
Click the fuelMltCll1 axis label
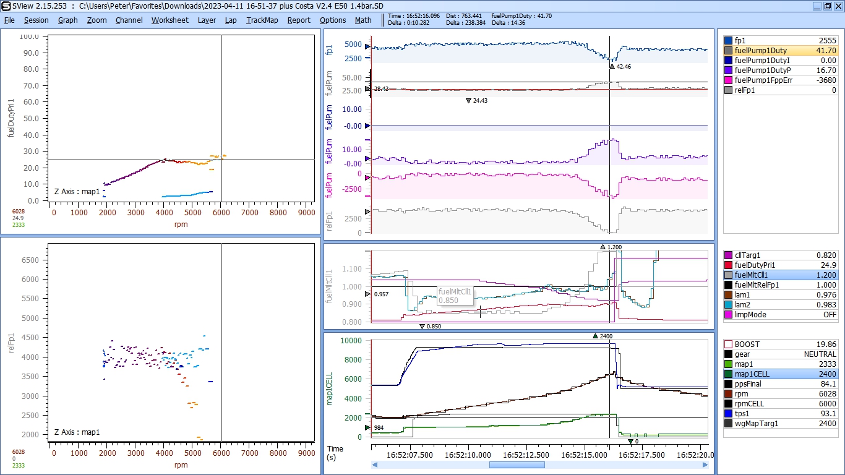point(330,285)
